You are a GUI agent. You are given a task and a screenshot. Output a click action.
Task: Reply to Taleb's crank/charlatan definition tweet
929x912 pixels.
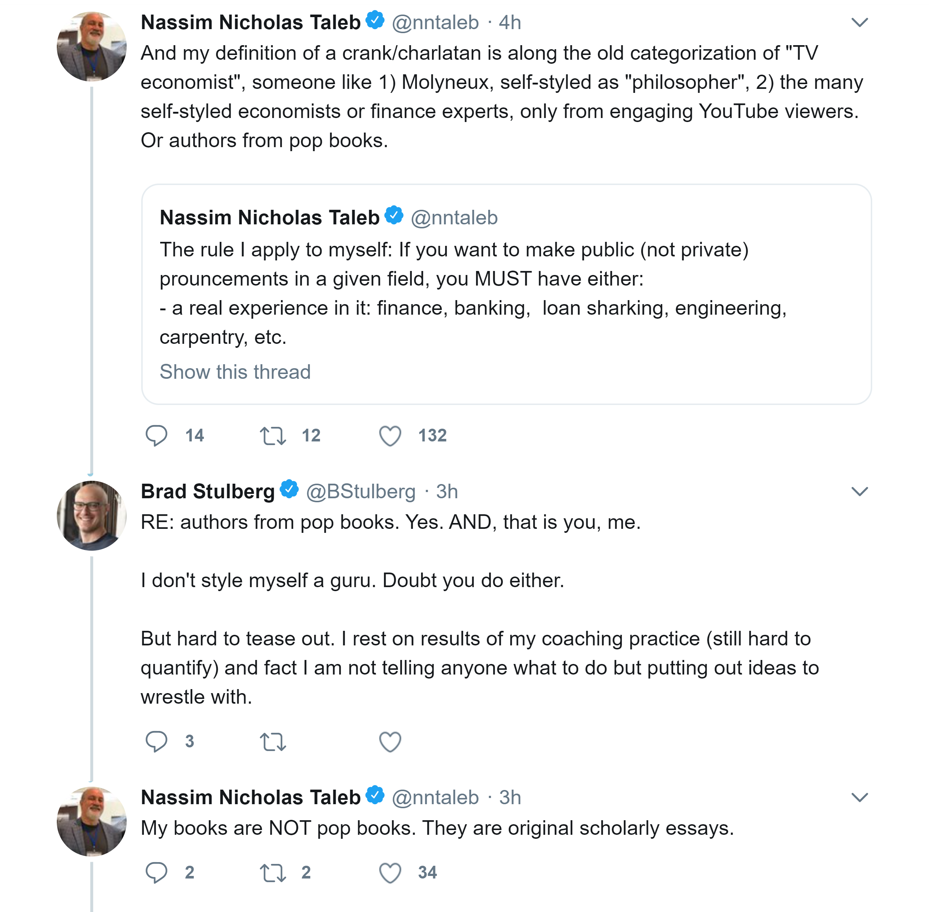[156, 435]
